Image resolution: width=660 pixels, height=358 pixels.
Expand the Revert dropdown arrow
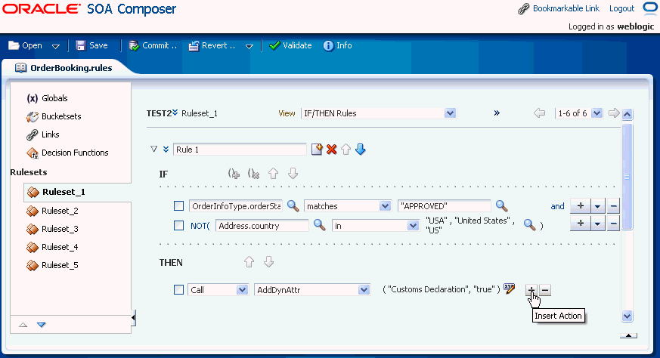pos(249,46)
